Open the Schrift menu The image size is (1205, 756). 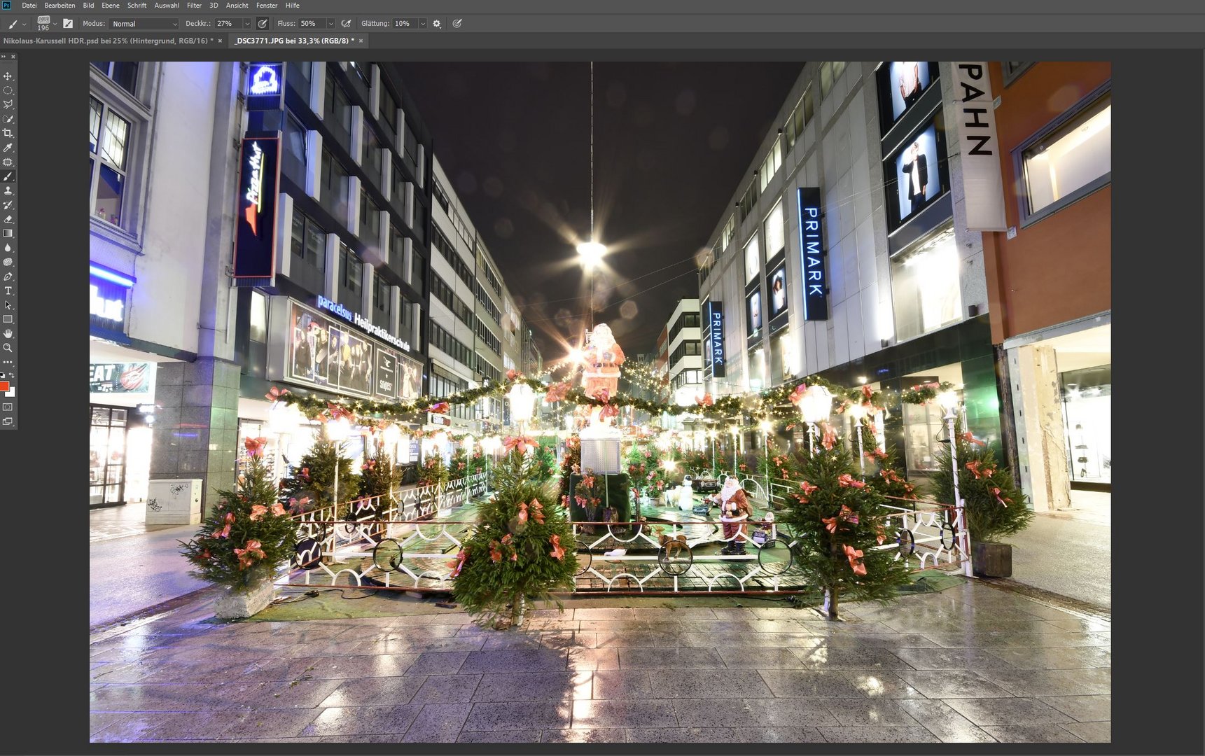click(137, 6)
